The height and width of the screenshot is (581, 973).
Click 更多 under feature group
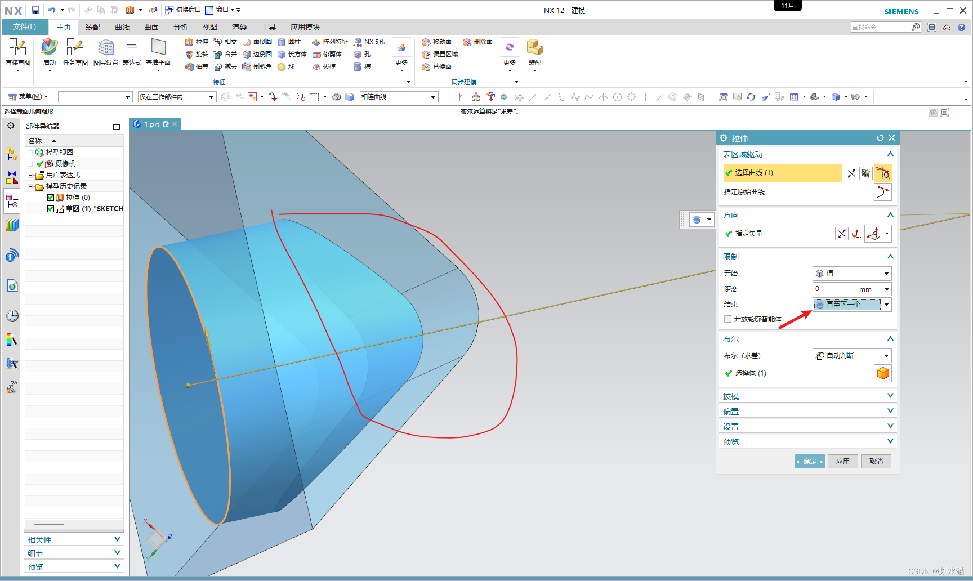(x=401, y=55)
